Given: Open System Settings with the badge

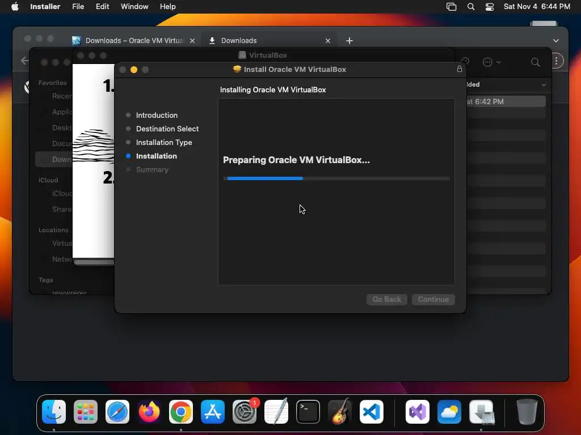Looking at the screenshot, I should [x=245, y=412].
